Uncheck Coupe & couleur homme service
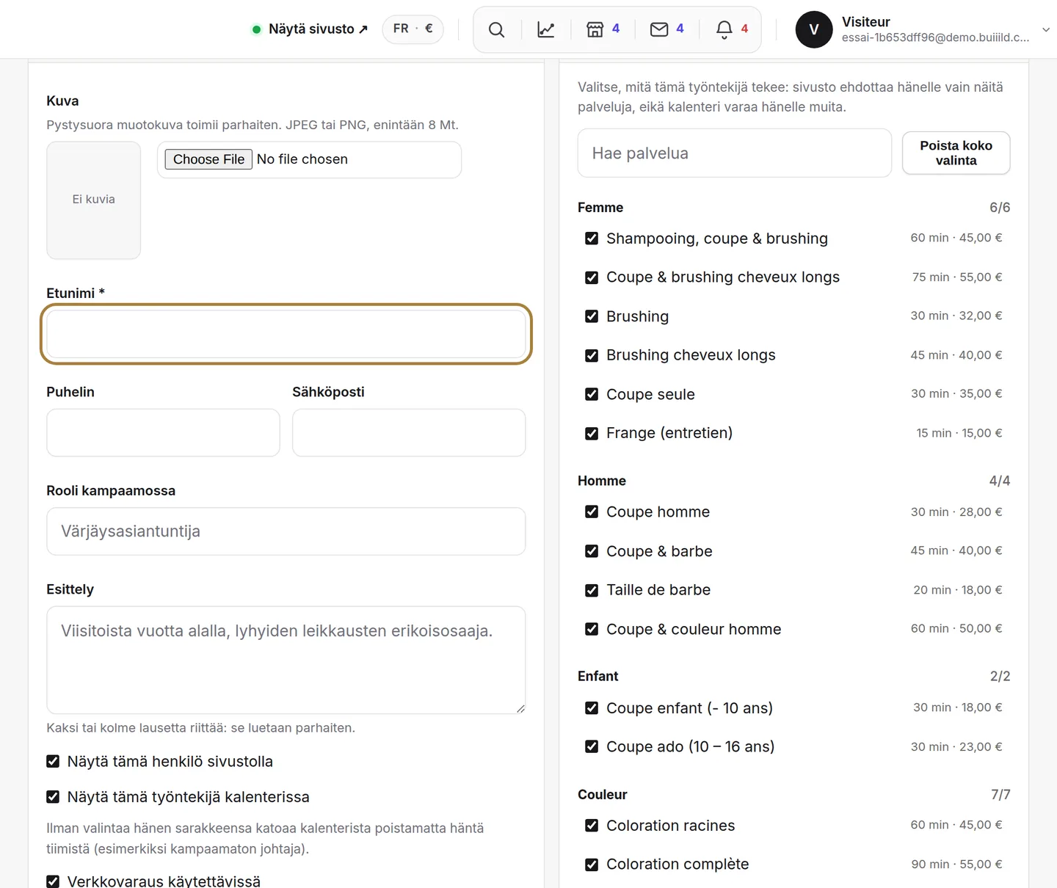This screenshot has height=888, width=1057. coord(592,629)
